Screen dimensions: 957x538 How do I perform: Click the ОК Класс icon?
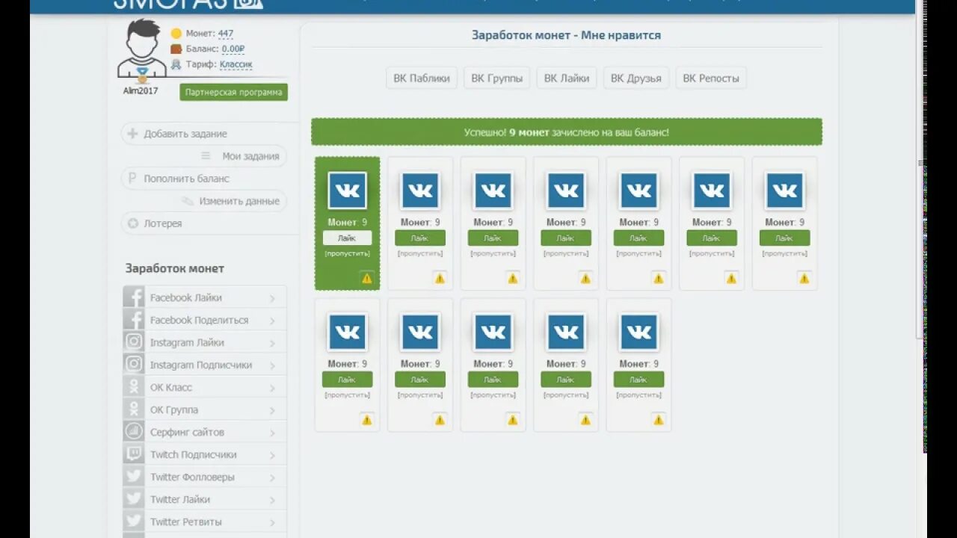click(134, 387)
